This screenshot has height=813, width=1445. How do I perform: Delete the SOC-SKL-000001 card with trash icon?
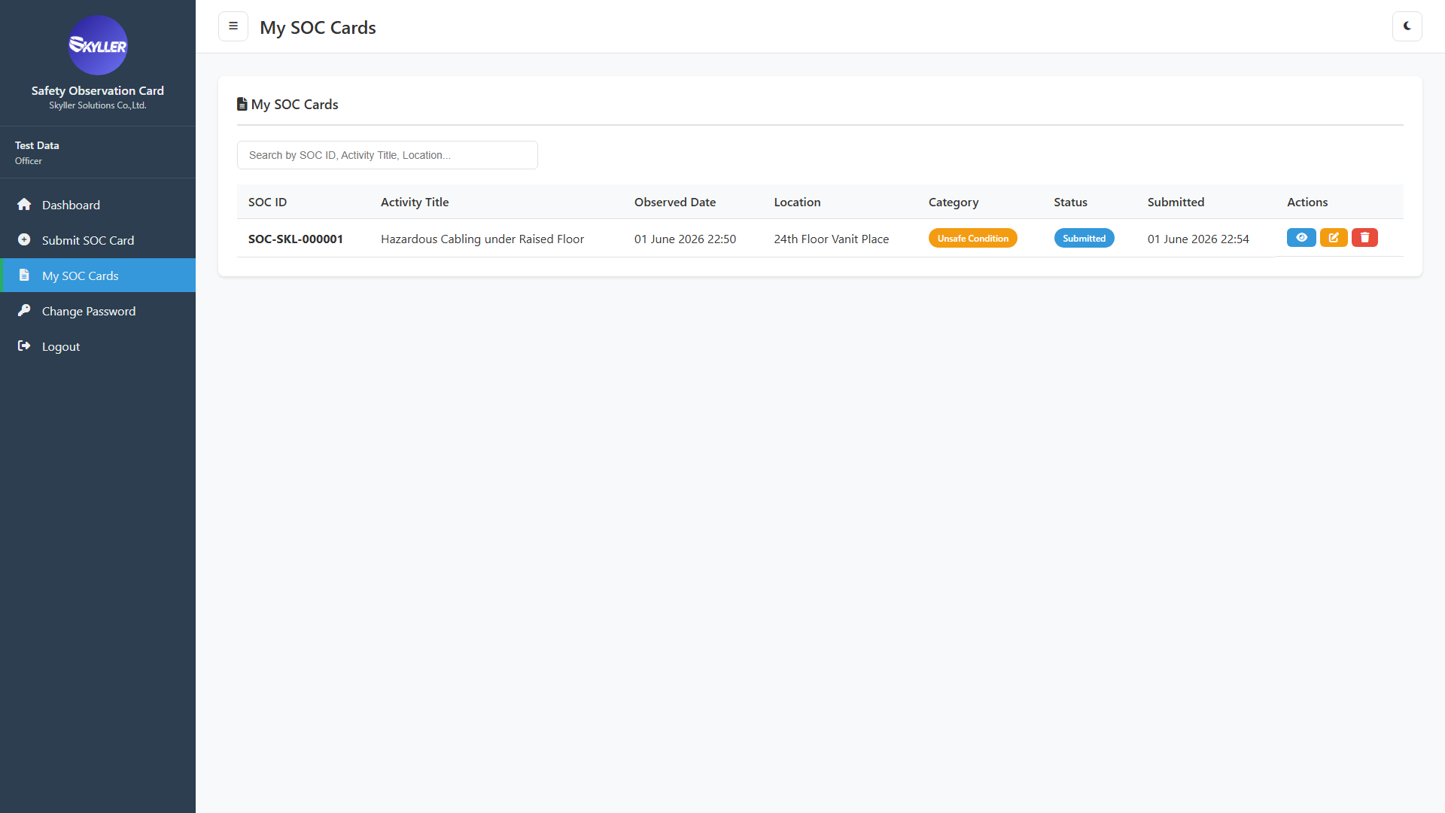1364,238
